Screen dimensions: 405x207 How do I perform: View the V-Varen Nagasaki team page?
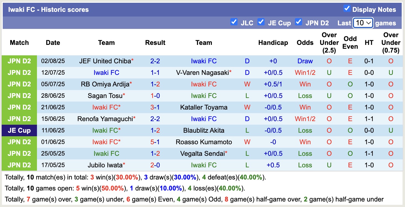[203, 72]
